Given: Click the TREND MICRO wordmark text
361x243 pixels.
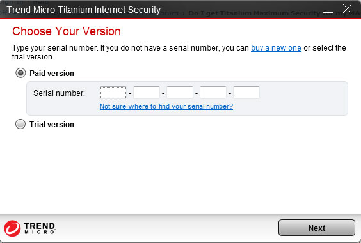Looking at the screenshot, I should pos(40,228).
